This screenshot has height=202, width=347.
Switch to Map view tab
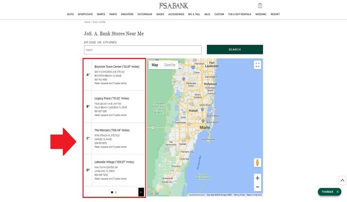(155, 65)
